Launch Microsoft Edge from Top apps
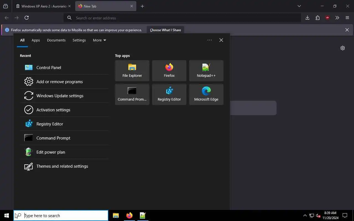Screen dimensions: 354x221 coord(206,94)
